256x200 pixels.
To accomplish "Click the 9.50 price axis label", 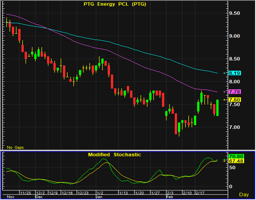I will tap(235, 13).
